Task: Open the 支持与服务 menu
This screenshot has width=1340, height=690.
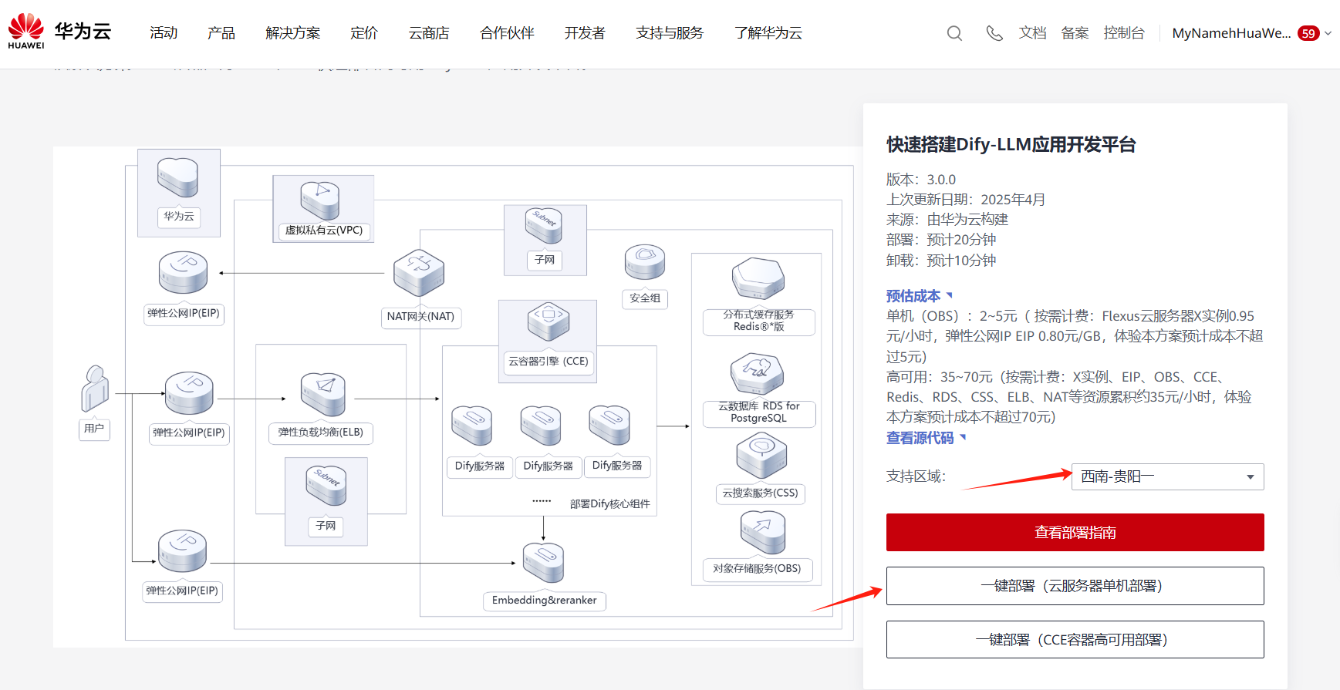Action: tap(670, 33)
